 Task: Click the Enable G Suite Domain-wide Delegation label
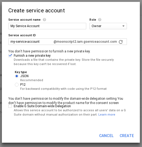pos(42,106)
